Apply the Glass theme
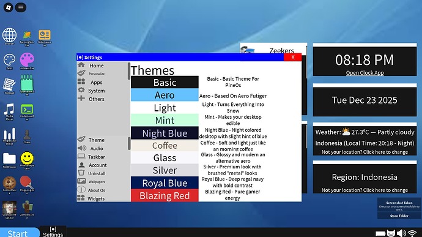This screenshot has width=422, height=237. tap(165, 158)
